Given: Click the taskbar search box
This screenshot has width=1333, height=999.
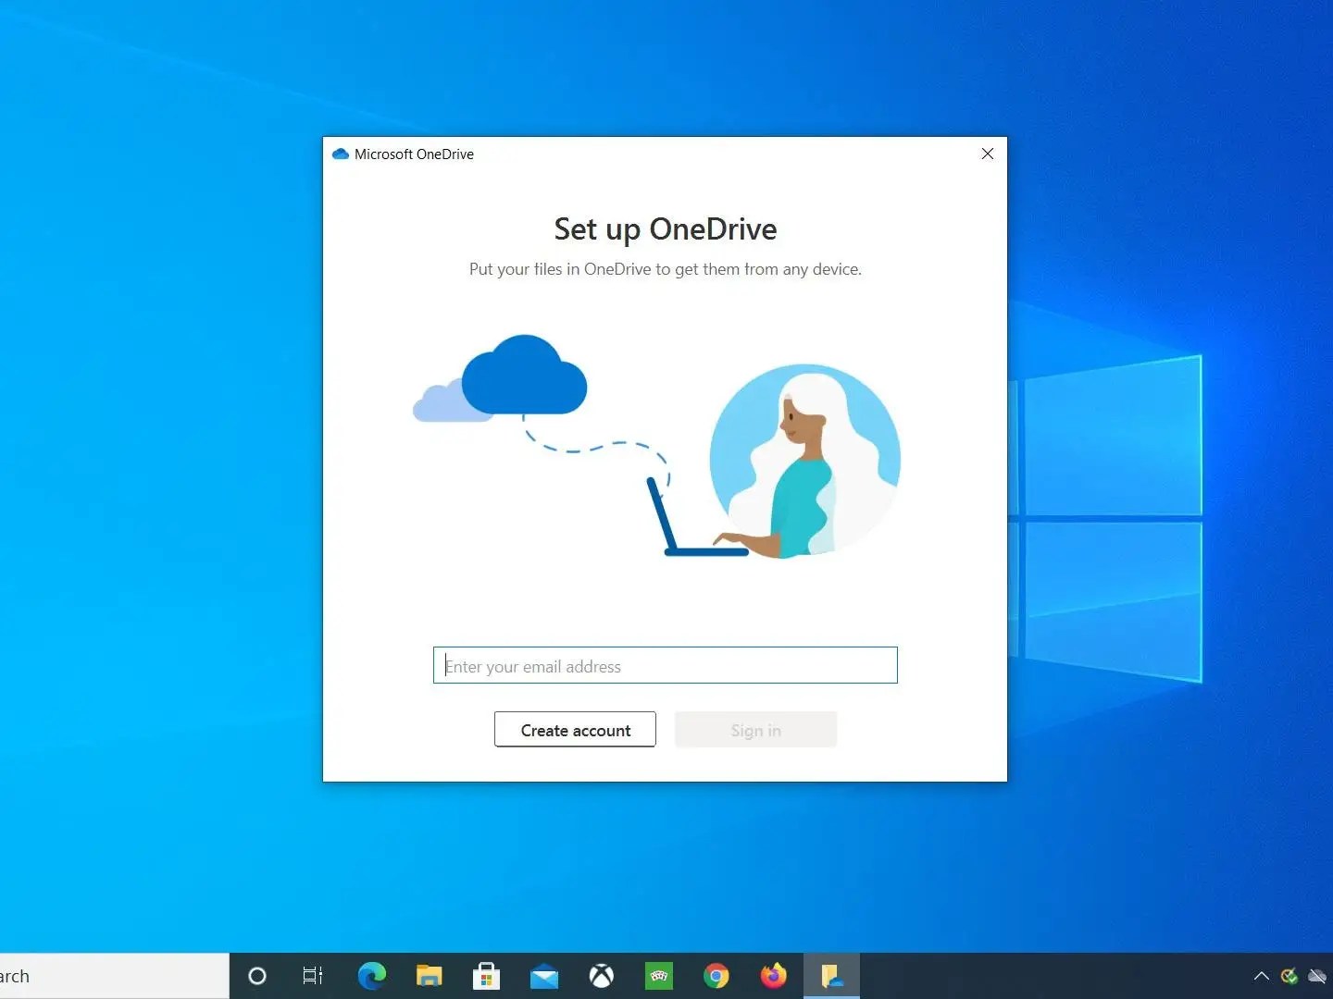Looking at the screenshot, I should coord(115,976).
